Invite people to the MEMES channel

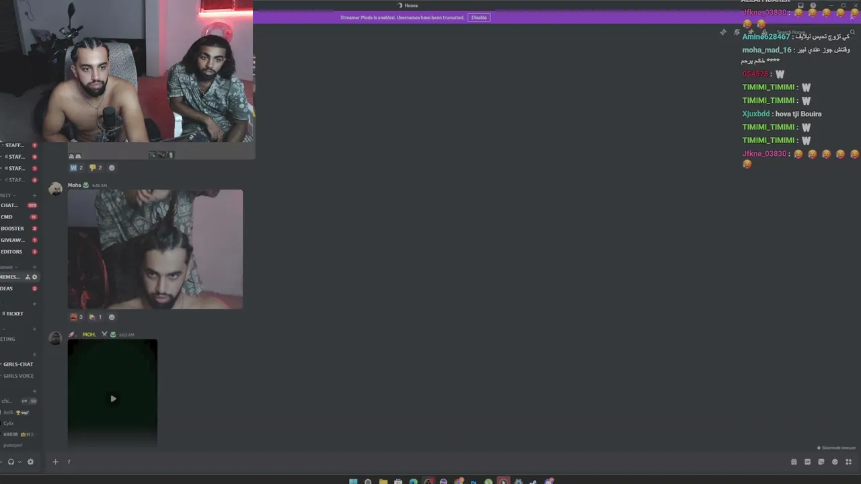point(28,277)
